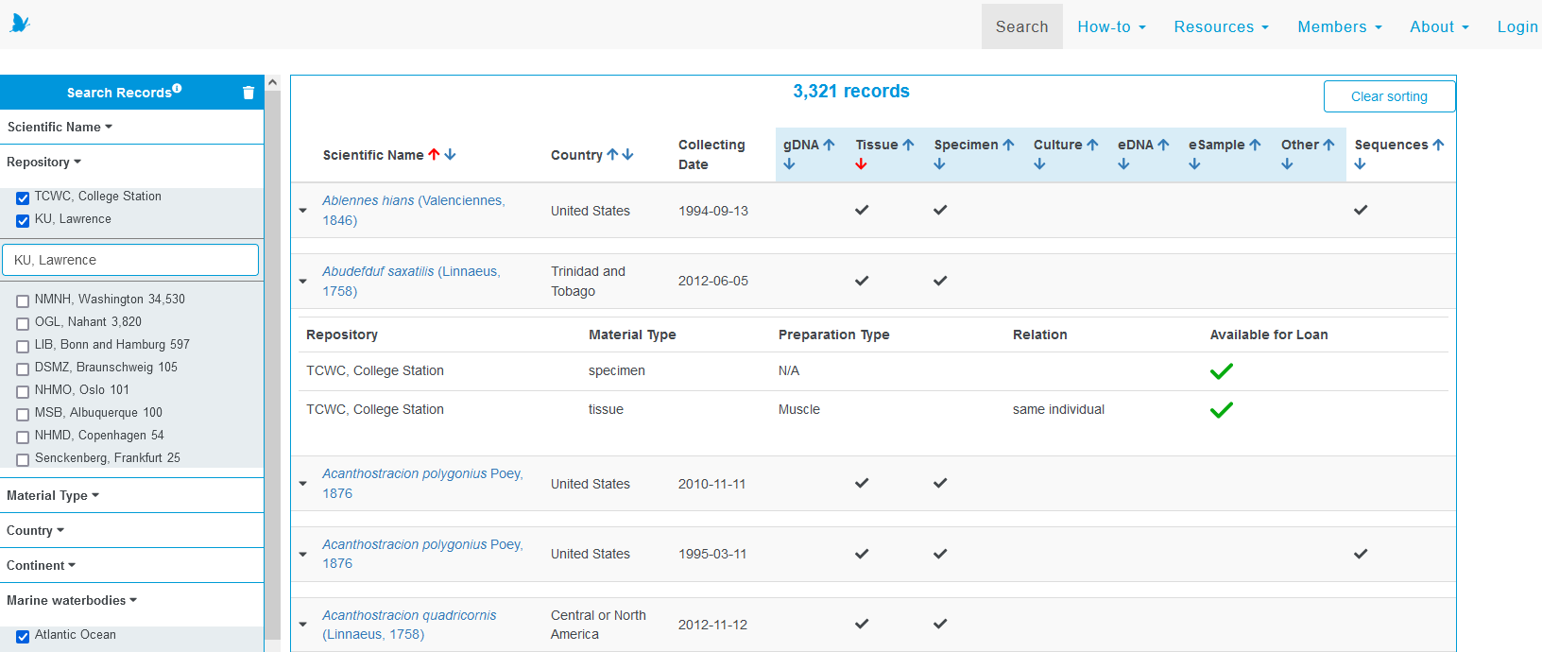The width and height of the screenshot is (1542, 652).
Task: Sort Scientific Name descending with down arrow
Action: (x=451, y=155)
